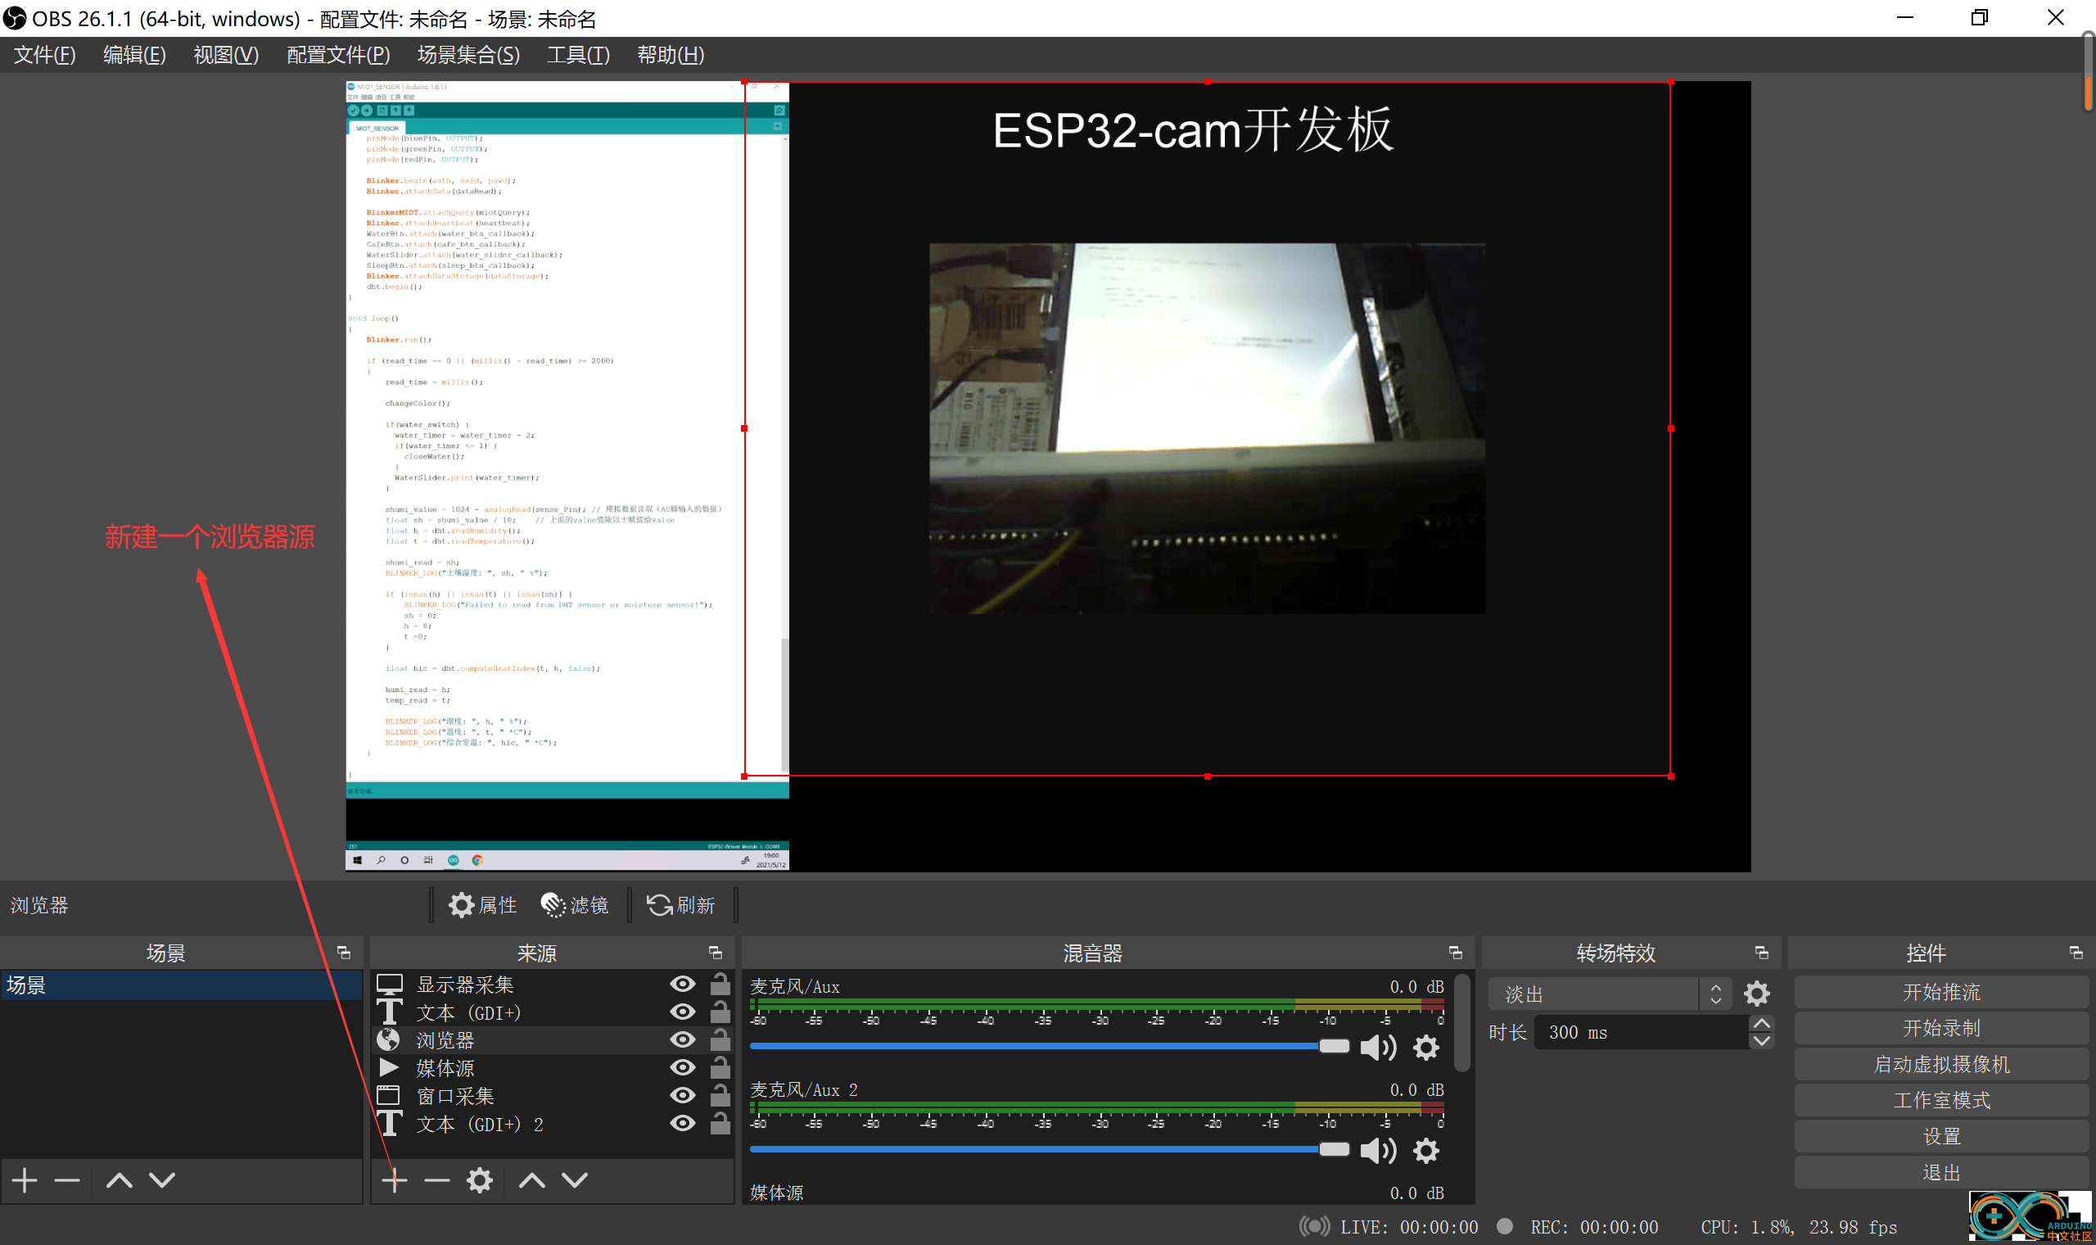Hide the 媒体源 source
2096x1245 pixels.
coord(683,1067)
